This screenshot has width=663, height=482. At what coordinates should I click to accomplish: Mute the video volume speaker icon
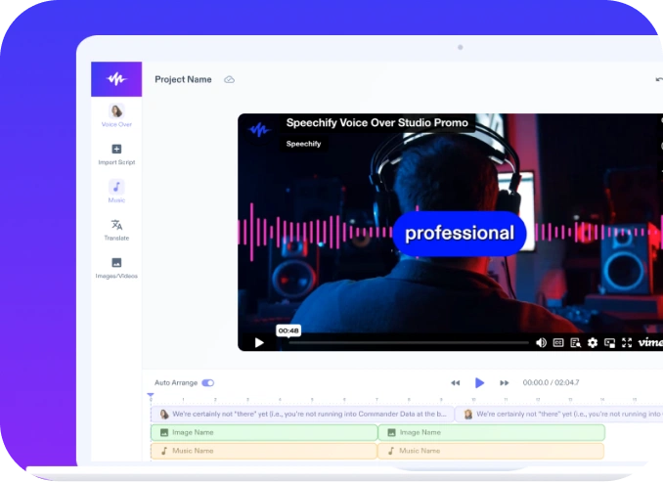pyautogui.click(x=541, y=342)
